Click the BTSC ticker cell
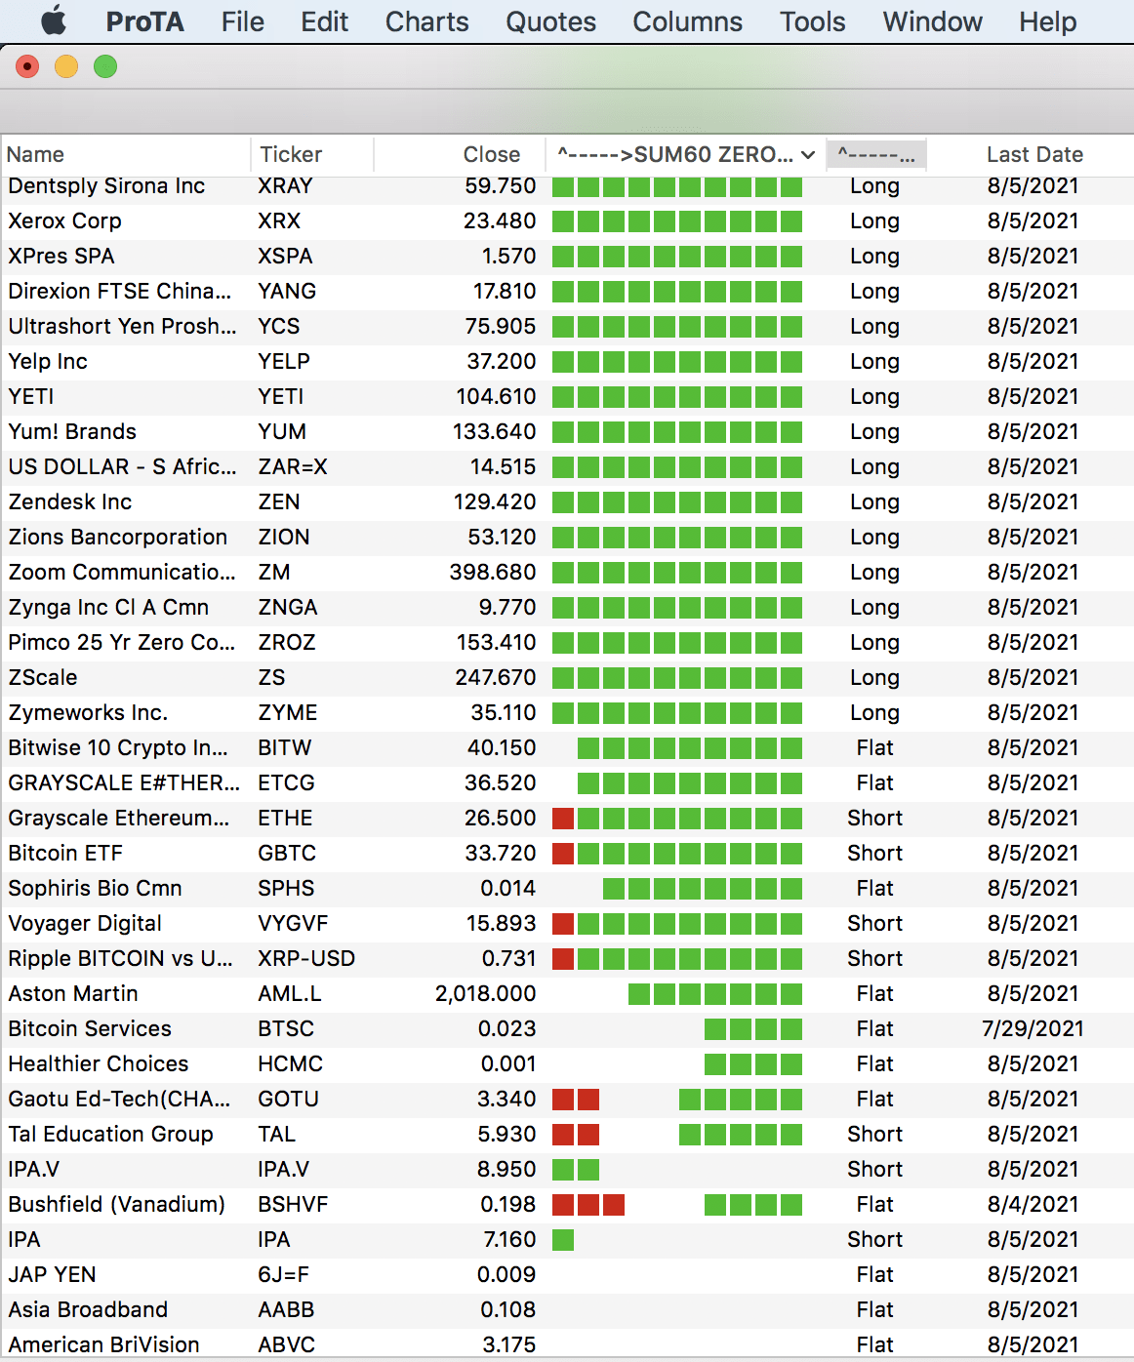Image resolution: width=1134 pixels, height=1362 pixels. pos(286,1028)
